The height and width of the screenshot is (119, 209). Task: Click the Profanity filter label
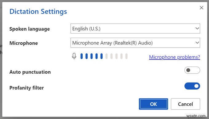(x=26, y=88)
